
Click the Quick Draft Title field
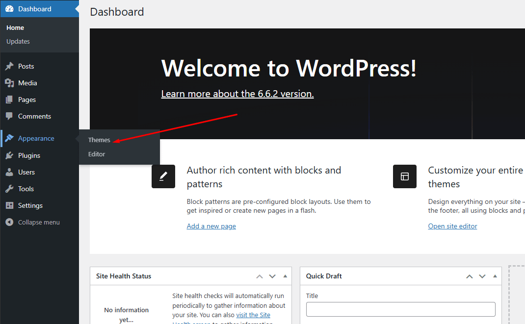point(400,309)
